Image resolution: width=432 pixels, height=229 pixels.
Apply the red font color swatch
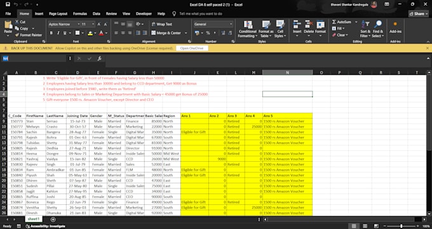coord(101,33)
